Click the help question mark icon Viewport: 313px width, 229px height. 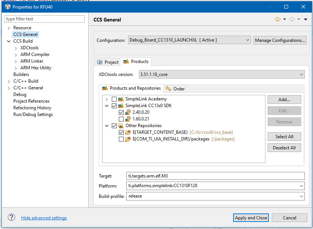pyautogui.click(x=12, y=218)
